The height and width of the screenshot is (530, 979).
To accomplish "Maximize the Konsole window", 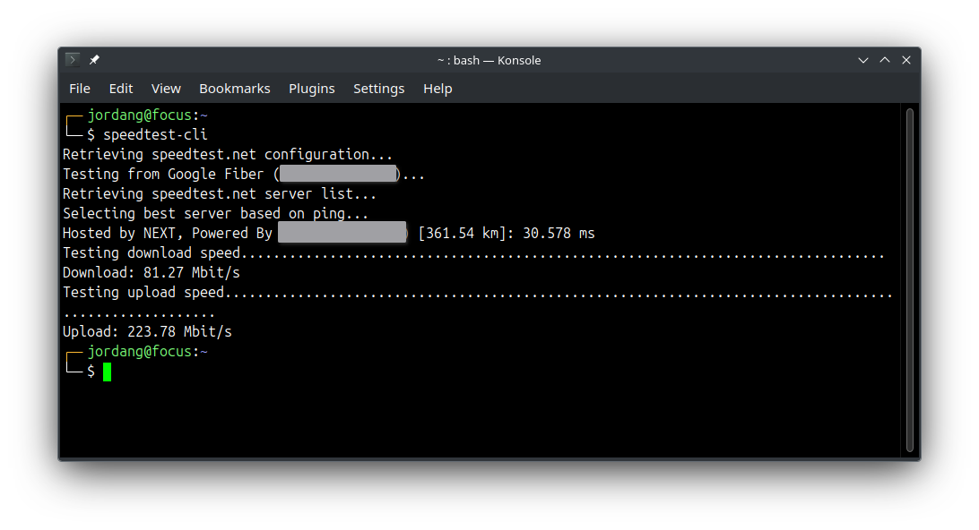I will 885,61.
